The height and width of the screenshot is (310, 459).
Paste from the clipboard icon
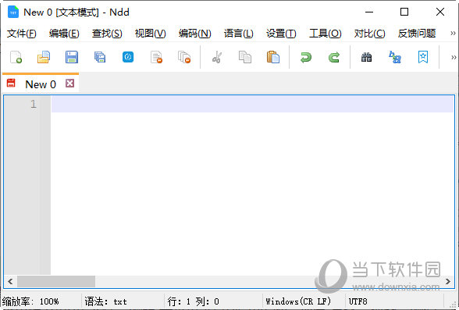[x=273, y=57]
